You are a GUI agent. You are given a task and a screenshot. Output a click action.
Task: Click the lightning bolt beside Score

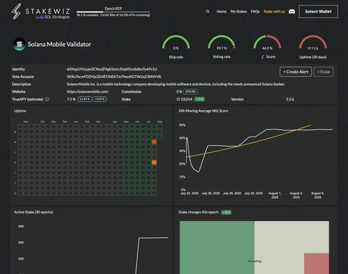pos(262,57)
